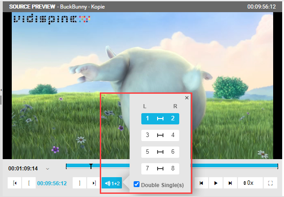
Task: Enter fullscreen preview mode
Action: click(x=270, y=183)
